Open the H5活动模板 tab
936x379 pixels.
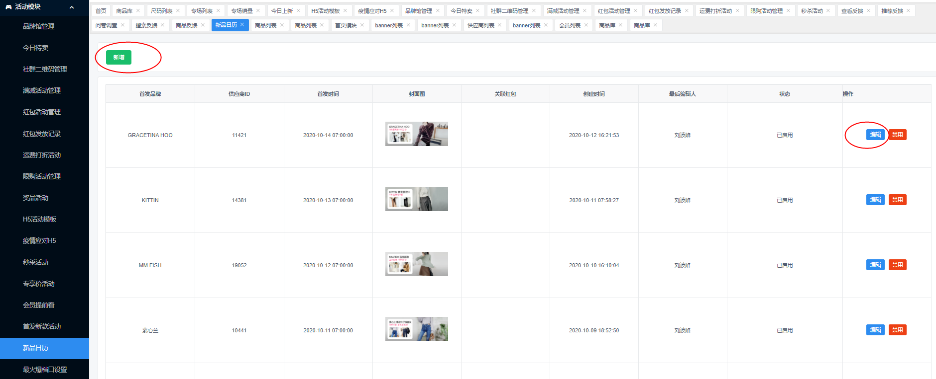326,11
